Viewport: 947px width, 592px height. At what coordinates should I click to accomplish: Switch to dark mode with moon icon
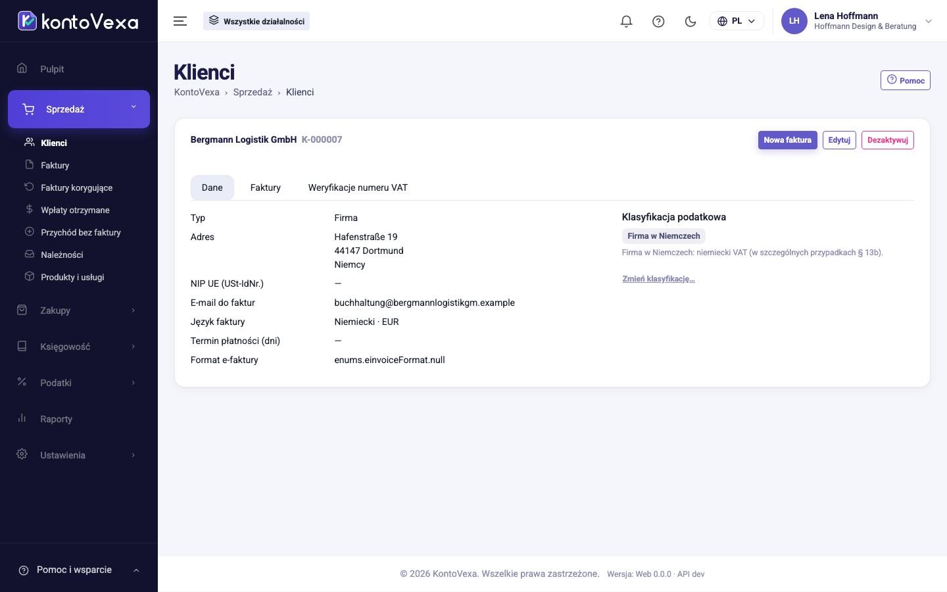691,21
